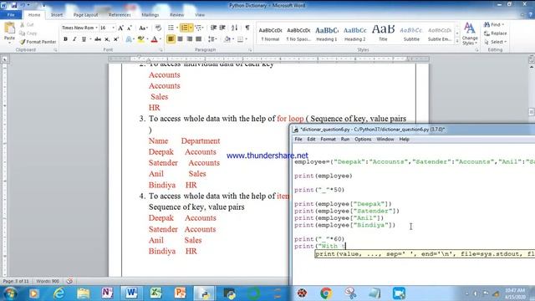
Task: Apply subscript formatting
Action: tap(107, 39)
